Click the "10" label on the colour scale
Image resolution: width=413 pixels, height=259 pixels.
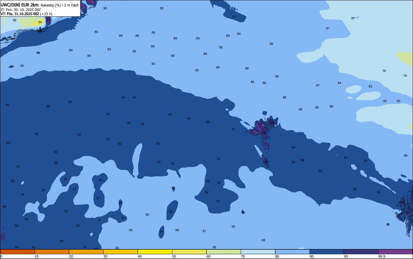click(x=36, y=256)
